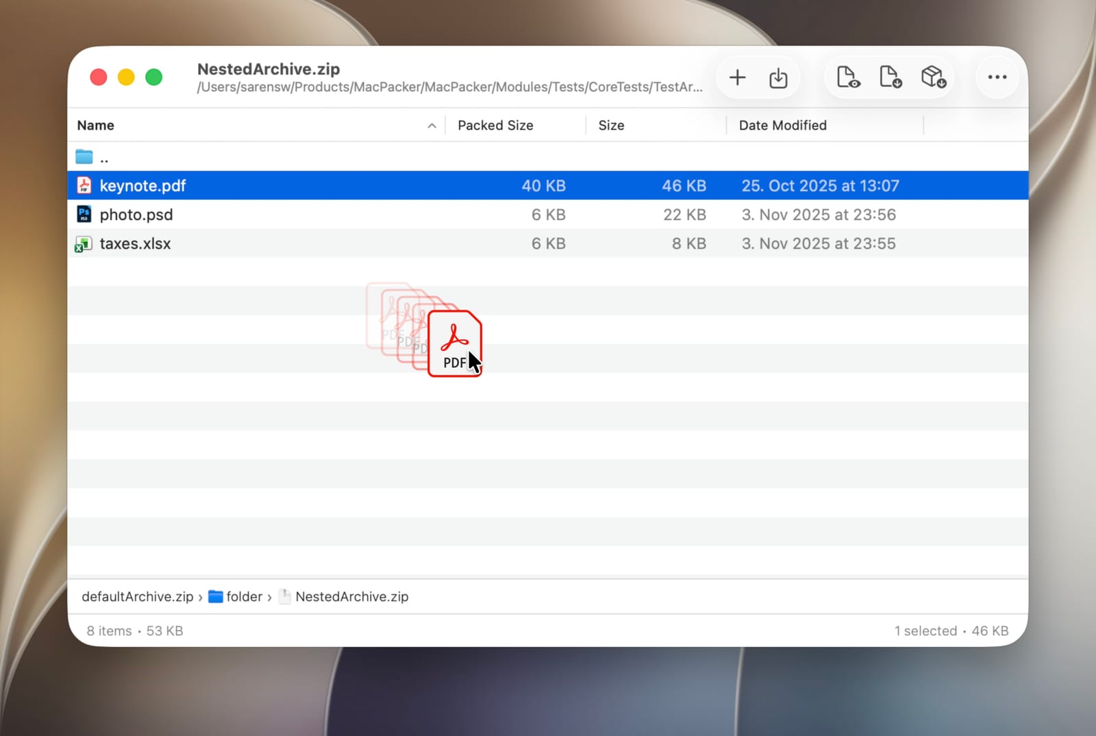Select NestedArchive.zip breadcrumb item
Screen dimensions: 1096x736
click(352, 597)
